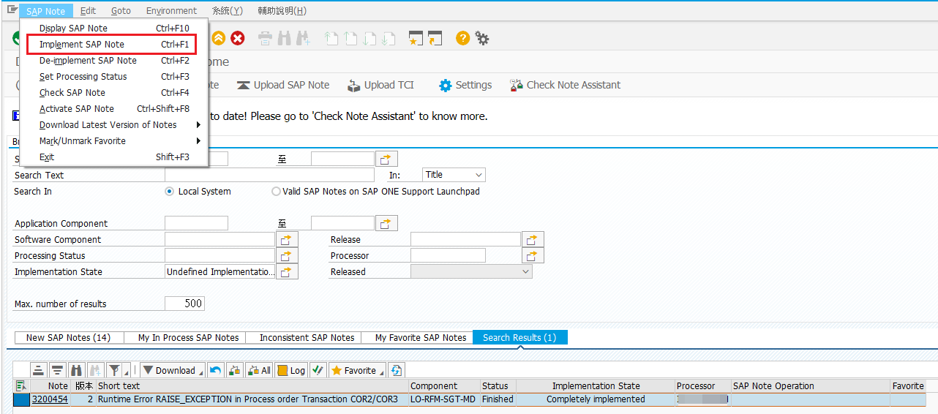Click Sort Descending icon in results toolbar
Image resolution: width=938 pixels, height=414 pixels.
click(57, 370)
